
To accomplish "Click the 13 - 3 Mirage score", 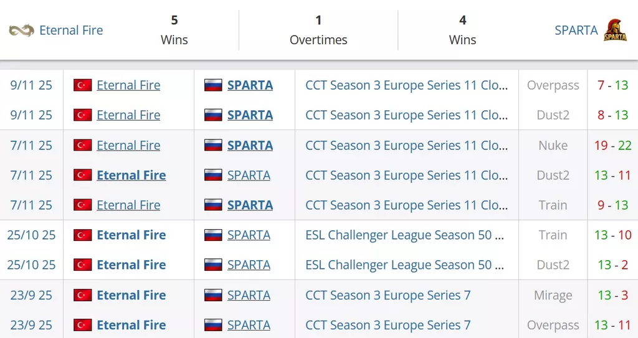I will click(x=612, y=296).
